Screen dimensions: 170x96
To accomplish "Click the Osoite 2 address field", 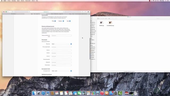I will [x=62, y=53].
